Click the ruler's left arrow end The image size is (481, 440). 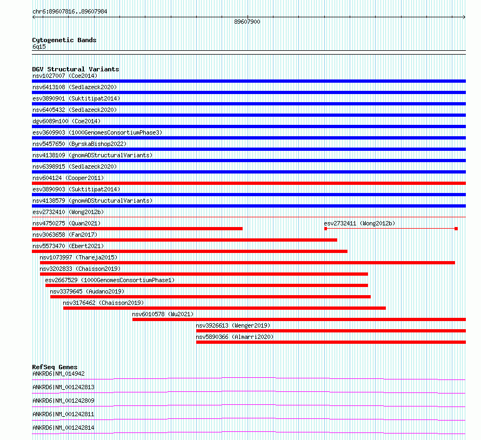click(34, 17)
